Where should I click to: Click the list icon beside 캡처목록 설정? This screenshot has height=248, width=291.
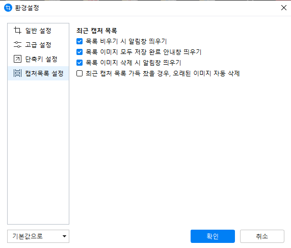coord(17,73)
